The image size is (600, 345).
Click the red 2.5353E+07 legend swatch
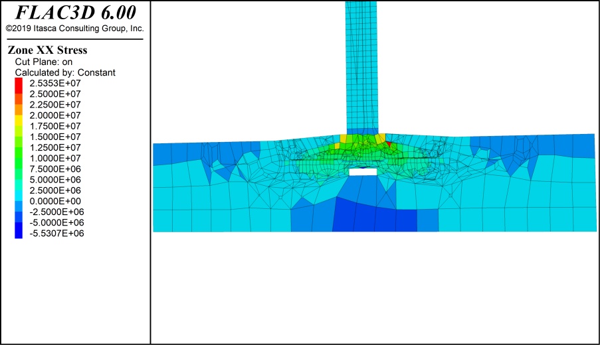(x=19, y=83)
